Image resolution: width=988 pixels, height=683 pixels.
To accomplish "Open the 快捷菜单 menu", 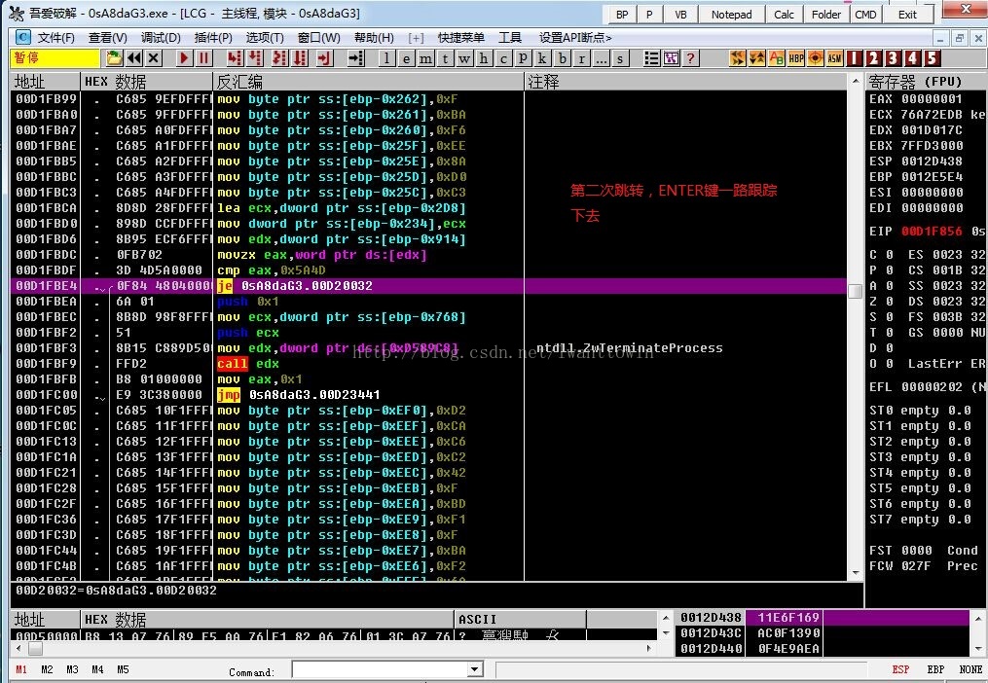I will 461,38.
